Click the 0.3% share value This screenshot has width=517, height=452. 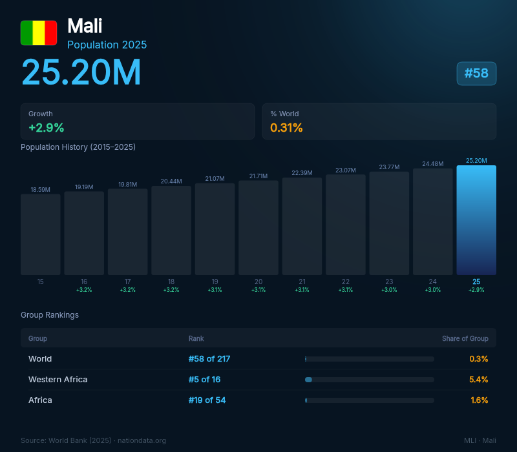point(478,359)
